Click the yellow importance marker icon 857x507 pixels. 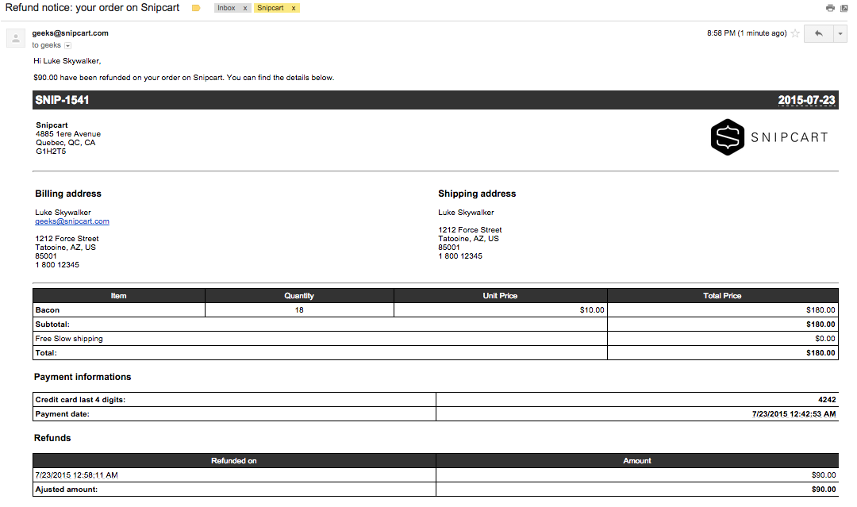[196, 8]
